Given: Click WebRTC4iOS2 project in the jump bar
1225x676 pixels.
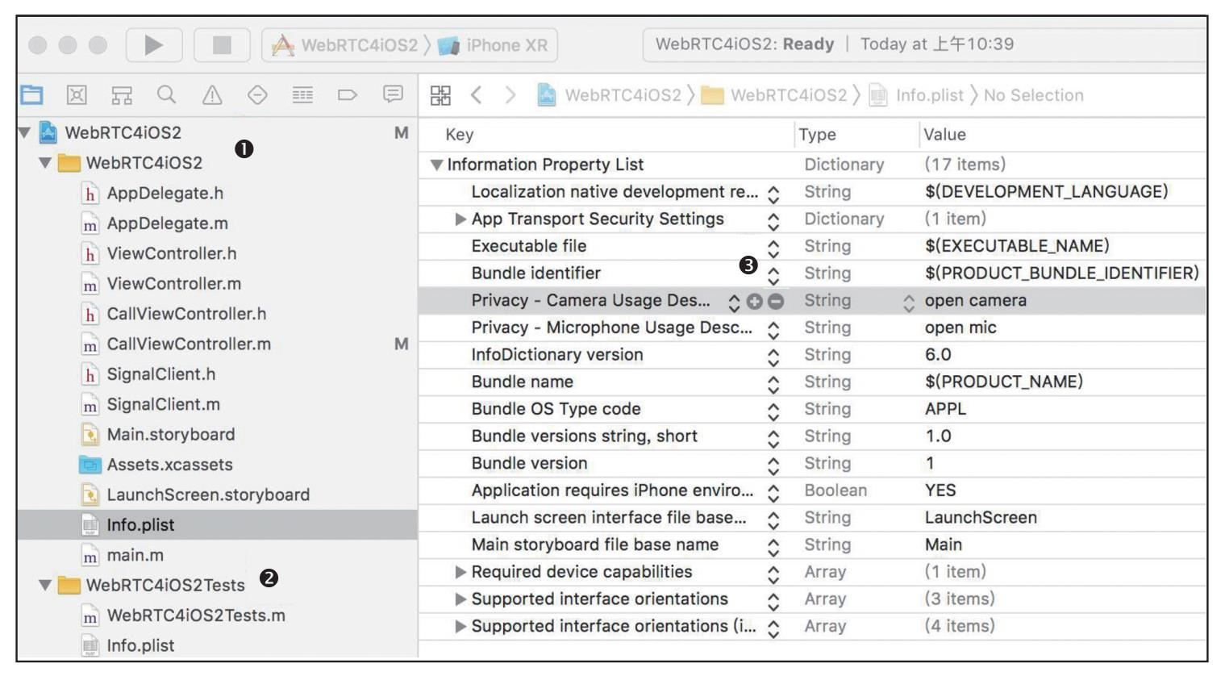Looking at the screenshot, I should [610, 95].
